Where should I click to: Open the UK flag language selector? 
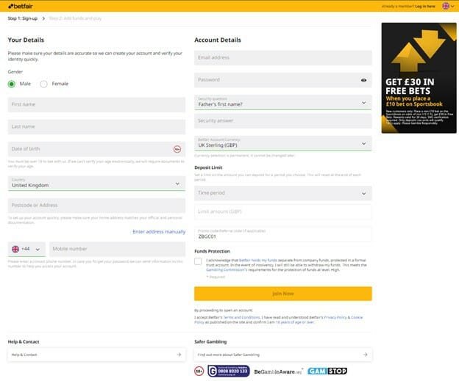pos(448,6)
